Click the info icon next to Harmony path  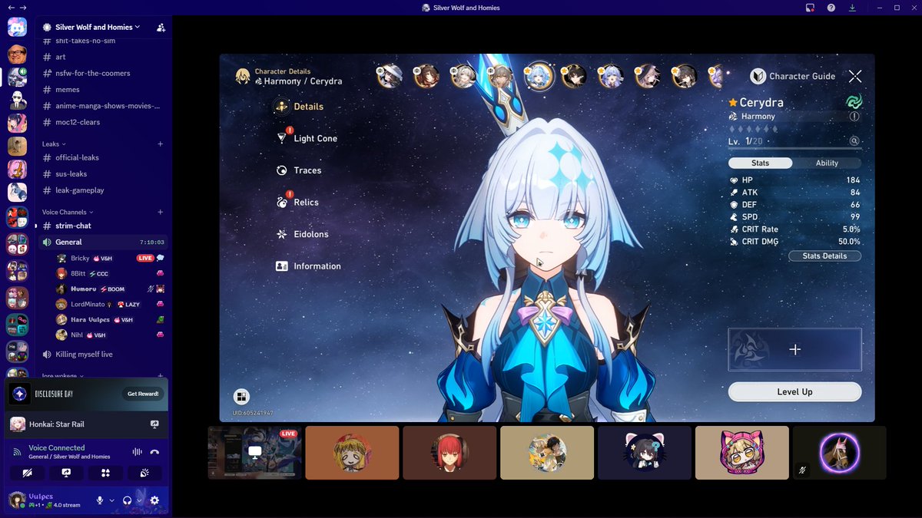coord(854,117)
